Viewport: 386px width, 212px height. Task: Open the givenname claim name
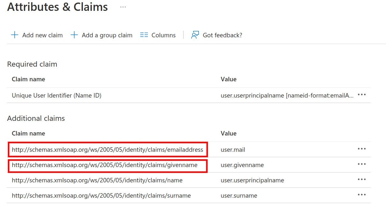[x=105, y=165]
